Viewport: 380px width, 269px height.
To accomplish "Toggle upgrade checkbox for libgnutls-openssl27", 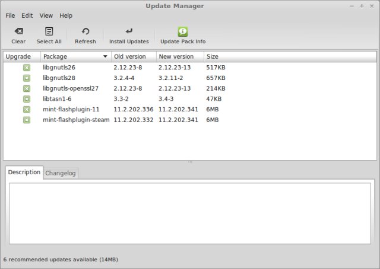I will (27, 88).
